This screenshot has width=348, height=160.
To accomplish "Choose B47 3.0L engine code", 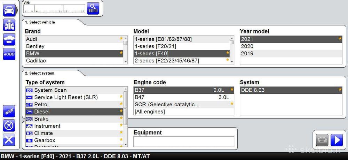I will click(x=184, y=97).
